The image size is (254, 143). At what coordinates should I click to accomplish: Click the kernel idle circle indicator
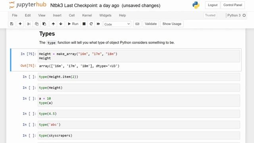(244, 15)
